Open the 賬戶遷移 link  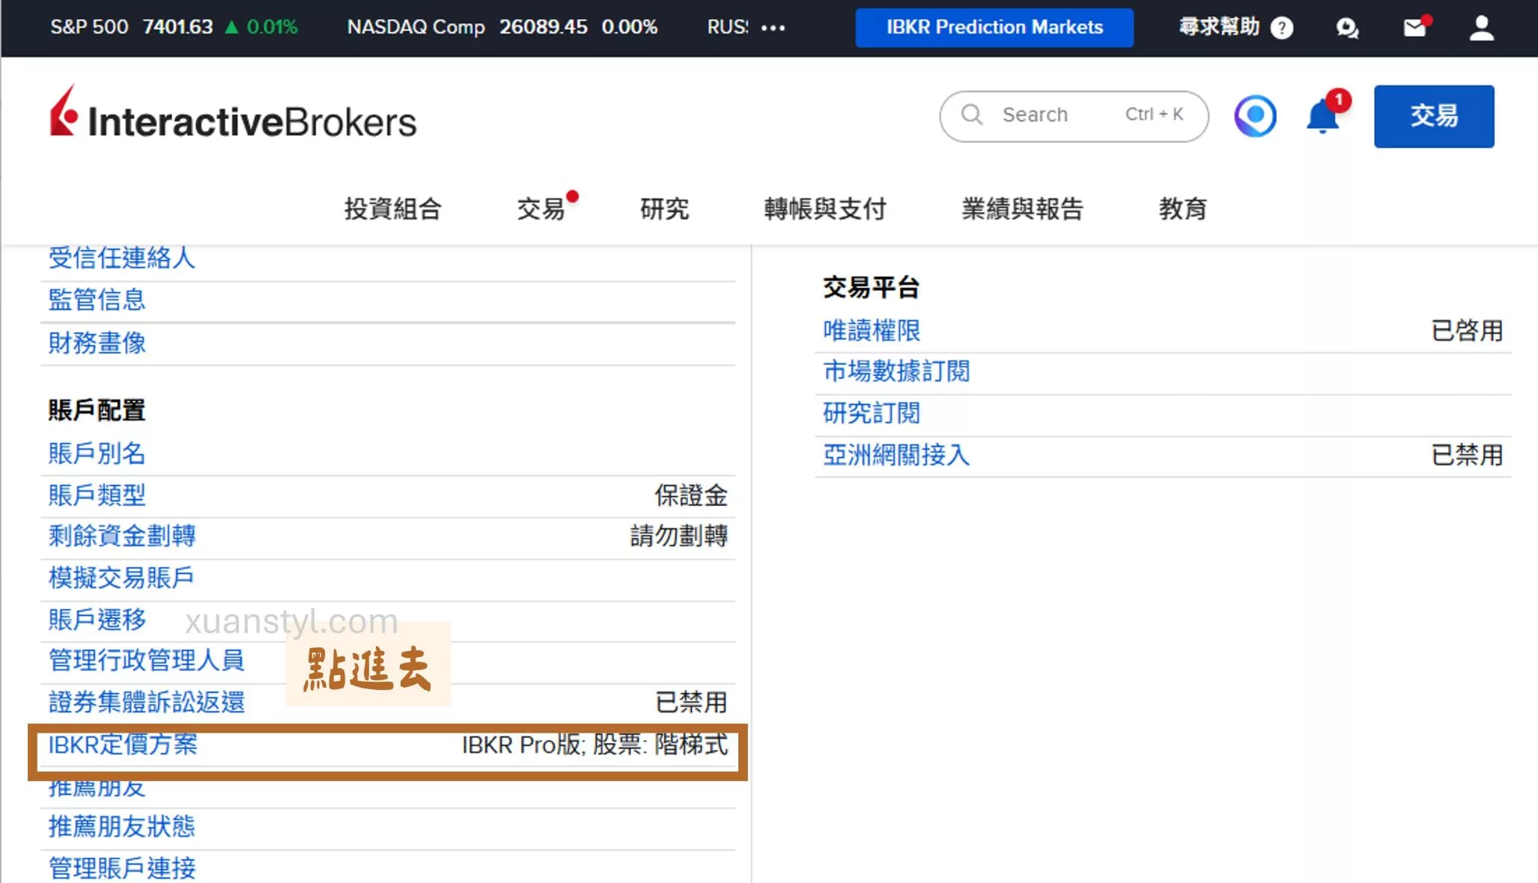[97, 620]
